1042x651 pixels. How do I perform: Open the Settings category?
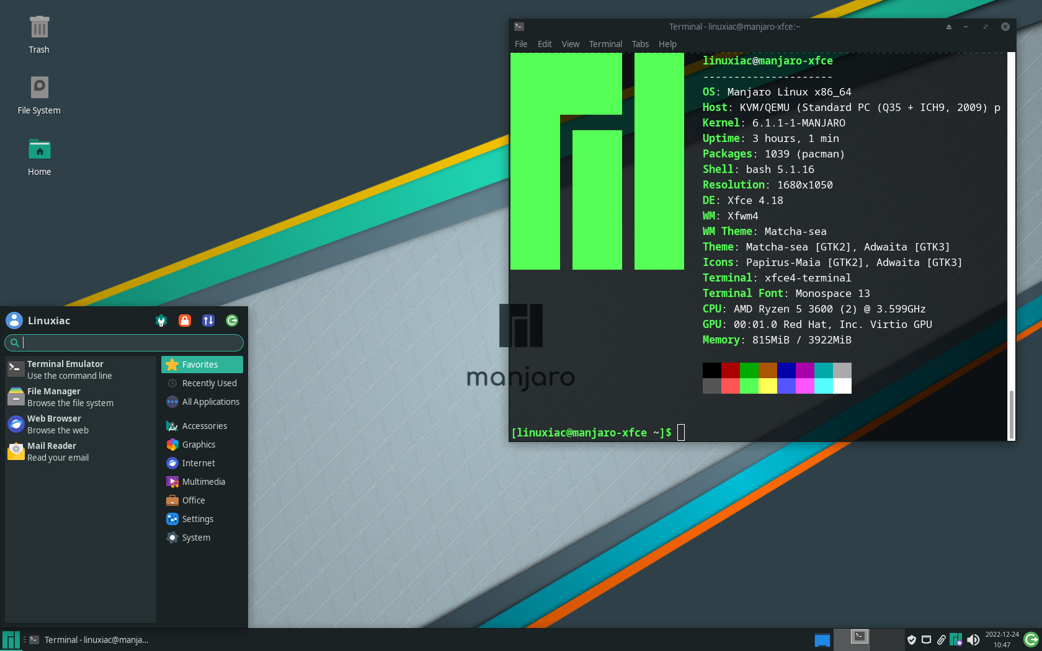202,519
